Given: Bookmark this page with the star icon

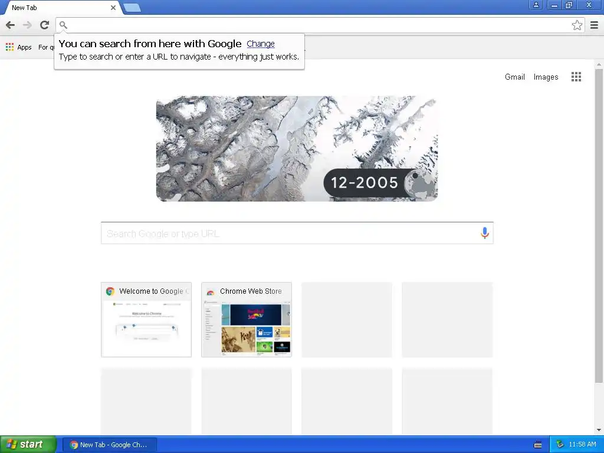Looking at the screenshot, I should [577, 25].
